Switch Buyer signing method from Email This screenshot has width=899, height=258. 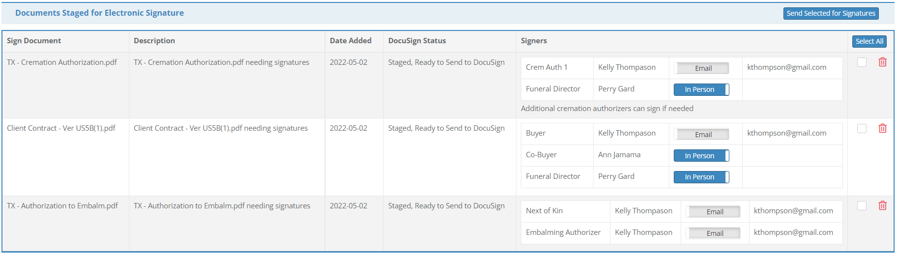[701, 135]
